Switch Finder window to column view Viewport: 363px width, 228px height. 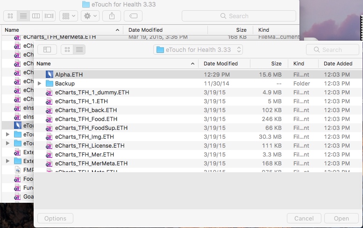point(36,16)
